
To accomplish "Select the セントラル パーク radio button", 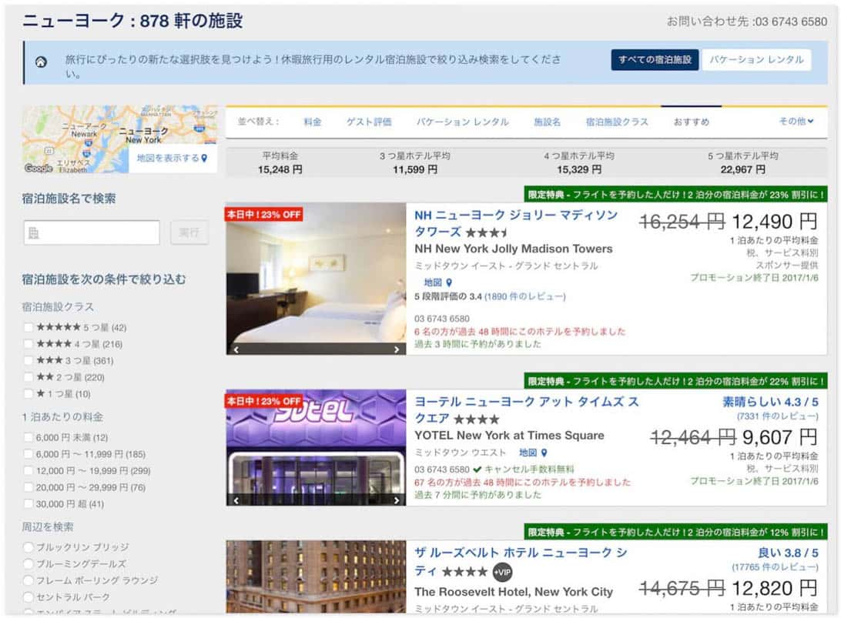I will point(28,597).
